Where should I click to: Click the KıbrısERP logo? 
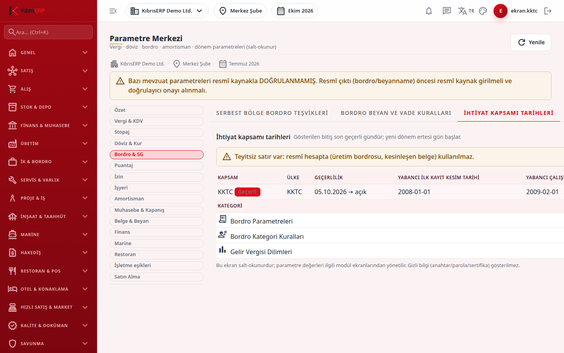click(x=27, y=11)
